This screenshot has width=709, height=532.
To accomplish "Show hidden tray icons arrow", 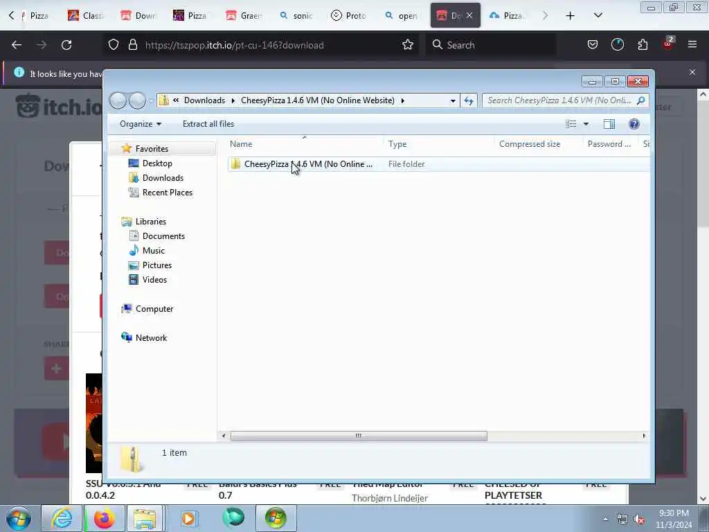I will [605, 520].
